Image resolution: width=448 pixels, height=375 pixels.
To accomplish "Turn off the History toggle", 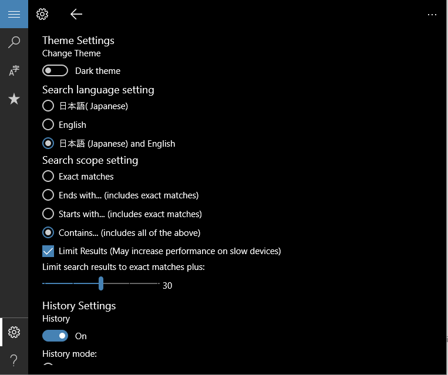I will point(55,336).
